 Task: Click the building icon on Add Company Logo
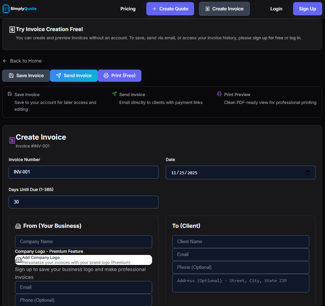coord(19,260)
